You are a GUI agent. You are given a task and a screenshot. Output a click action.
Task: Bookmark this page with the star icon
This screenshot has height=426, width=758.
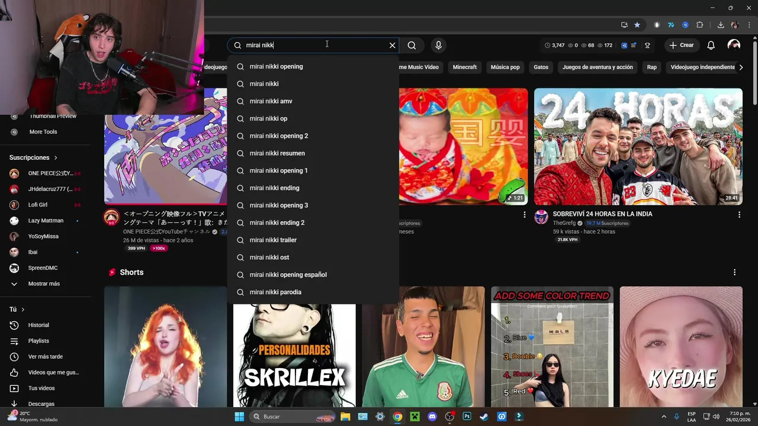pyautogui.click(x=637, y=25)
